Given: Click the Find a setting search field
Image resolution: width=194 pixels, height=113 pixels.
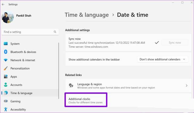Looking at the screenshot, I should point(30,32).
